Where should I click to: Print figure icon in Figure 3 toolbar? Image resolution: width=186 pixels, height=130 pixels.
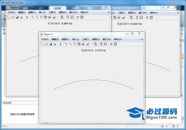point(55,44)
